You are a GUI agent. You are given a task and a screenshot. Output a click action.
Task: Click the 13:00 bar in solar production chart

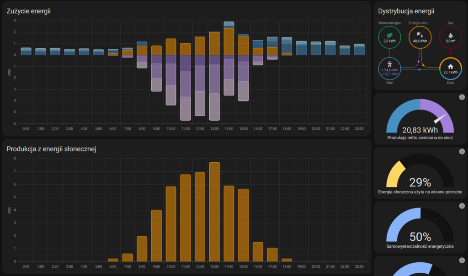coord(214,212)
